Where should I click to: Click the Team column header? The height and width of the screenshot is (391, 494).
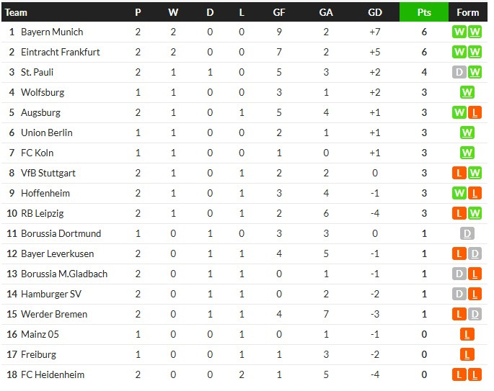coord(16,12)
